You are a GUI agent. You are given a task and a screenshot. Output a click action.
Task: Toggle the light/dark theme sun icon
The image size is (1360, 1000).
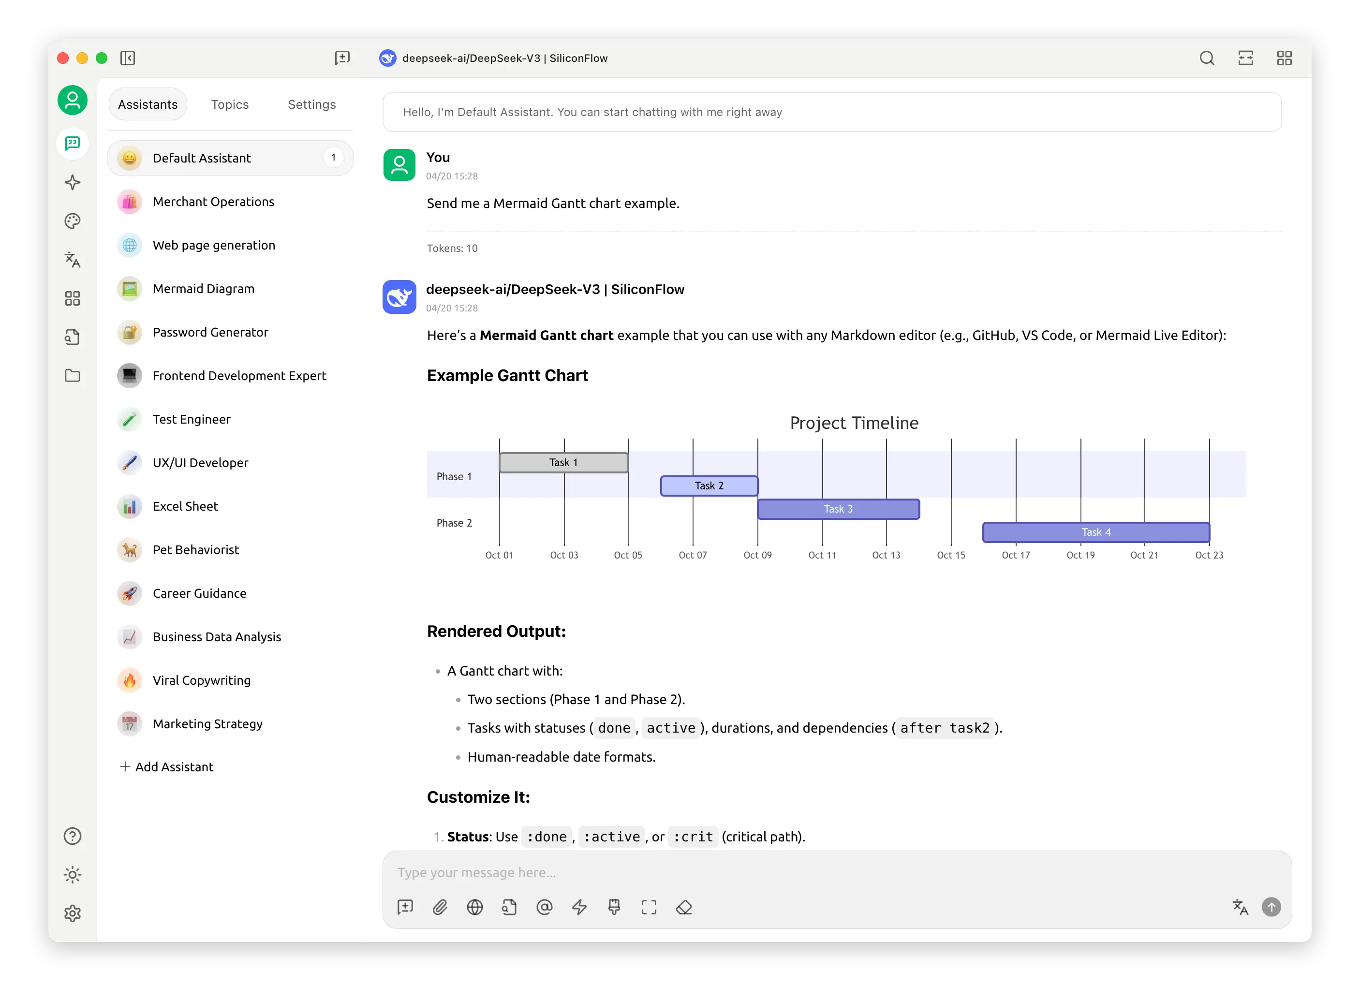[72, 874]
